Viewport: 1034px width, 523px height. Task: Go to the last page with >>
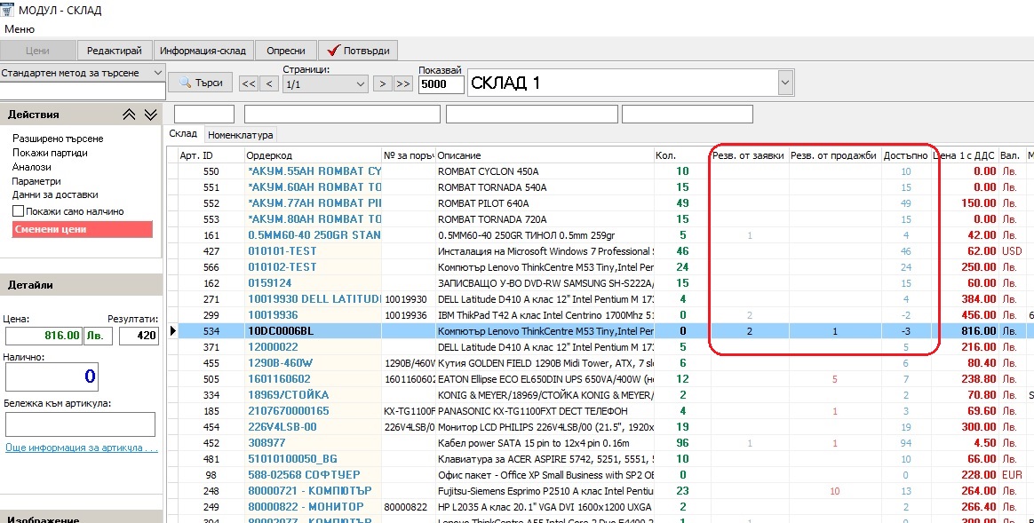tap(403, 83)
